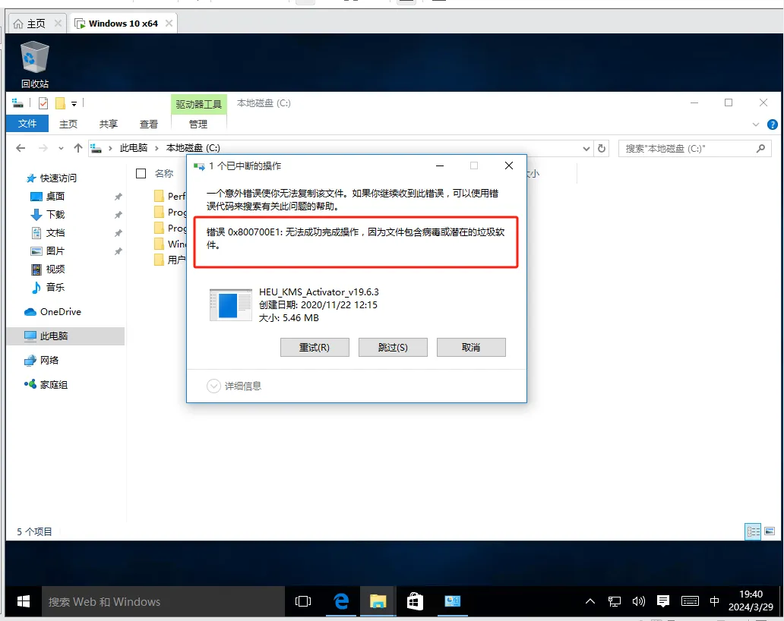
Task: Open the network tray icon
Action: tap(615, 601)
